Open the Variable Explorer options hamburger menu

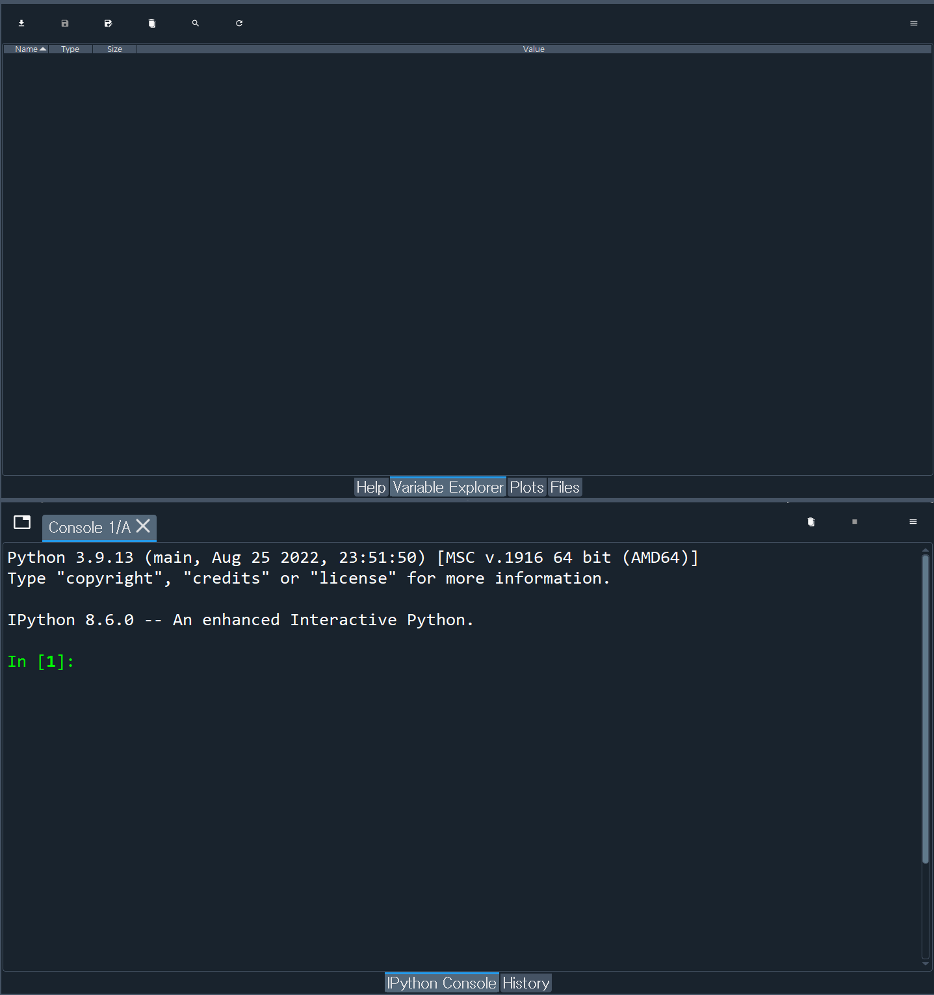(914, 23)
